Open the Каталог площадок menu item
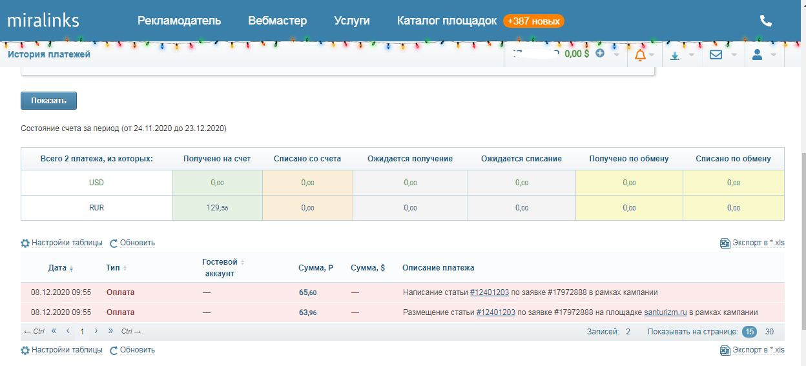This screenshot has height=366, width=806. click(447, 21)
